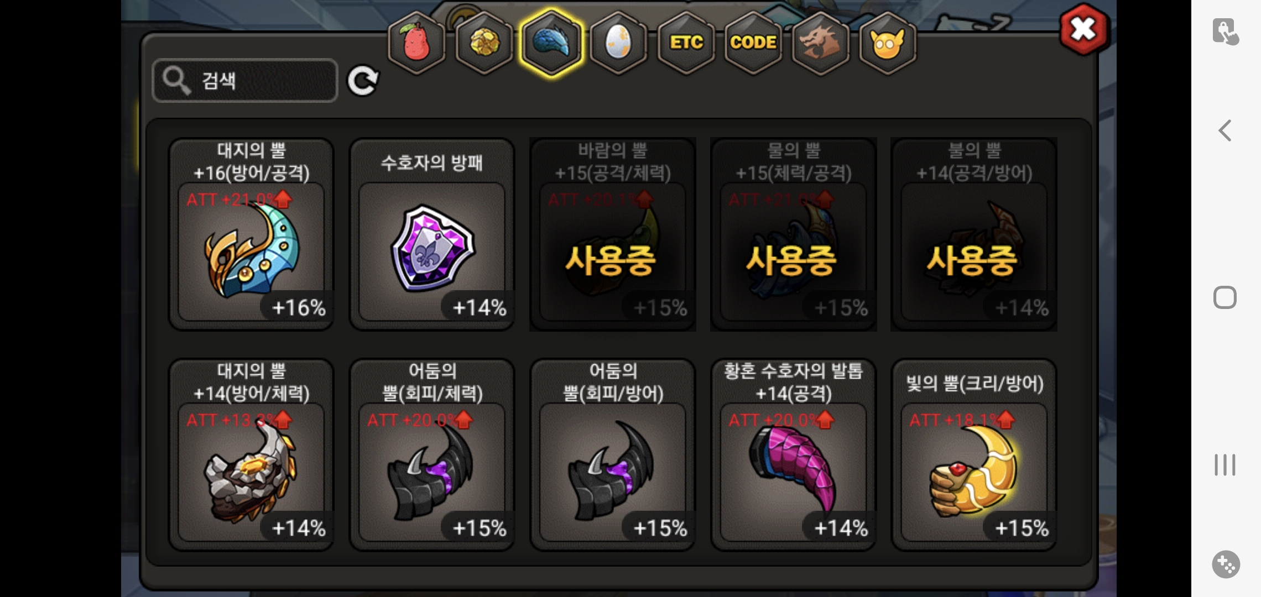Viewport: 1261px width, 597px height.
Task: Select the dragon head category tab
Action: click(x=821, y=43)
